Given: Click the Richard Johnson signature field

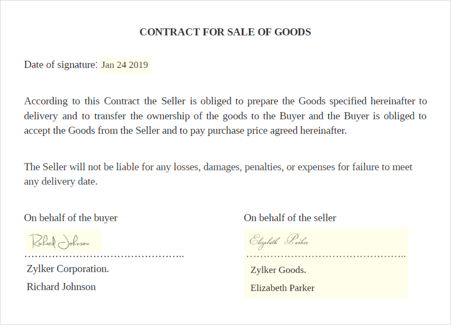Looking at the screenshot, I should (x=63, y=241).
